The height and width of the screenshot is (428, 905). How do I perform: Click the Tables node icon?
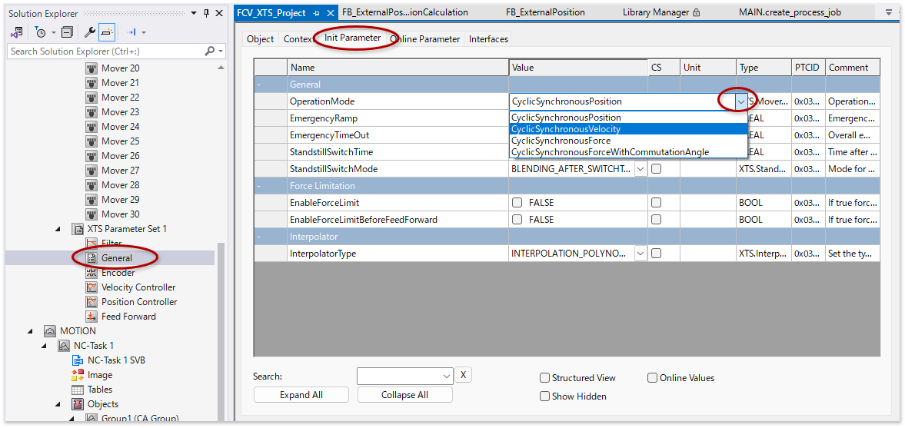click(78, 390)
